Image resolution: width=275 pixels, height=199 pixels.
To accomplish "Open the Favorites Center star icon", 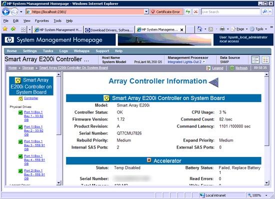I will (x=5, y=29).
